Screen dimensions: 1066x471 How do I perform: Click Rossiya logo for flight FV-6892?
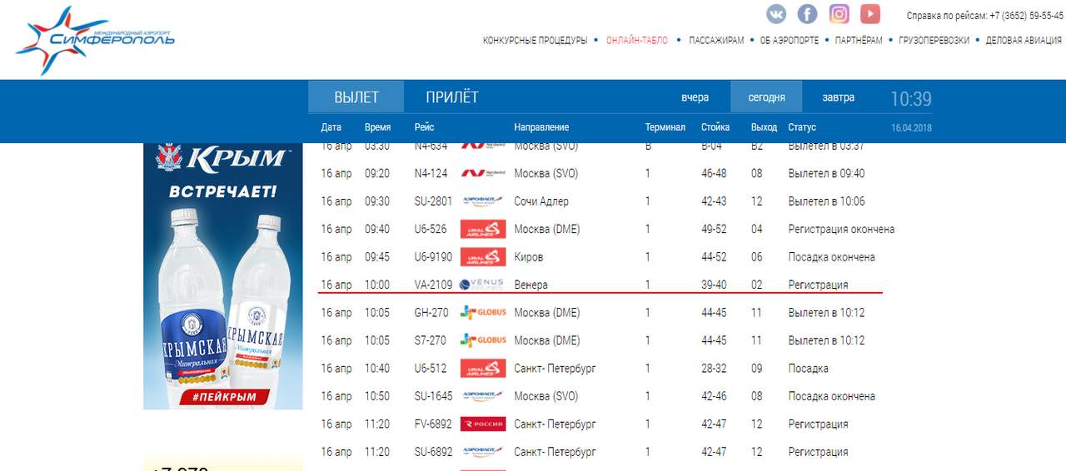[483, 424]
